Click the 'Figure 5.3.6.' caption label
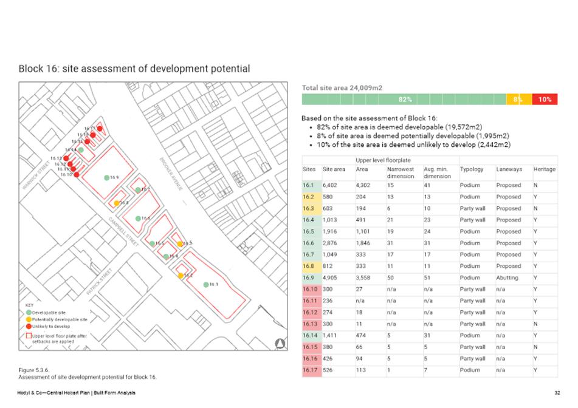The width and height of the screenshot is (578, 408). point(34,370)
